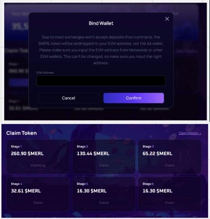Viewport: 210px width, 219px height.
Task: Select the Stage 6 label
Action: tap(148, 184)
